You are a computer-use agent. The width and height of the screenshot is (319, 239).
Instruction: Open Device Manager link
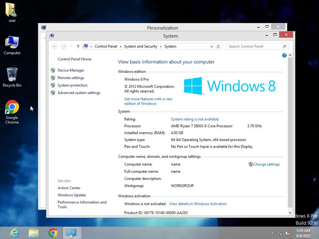[71, 70]
